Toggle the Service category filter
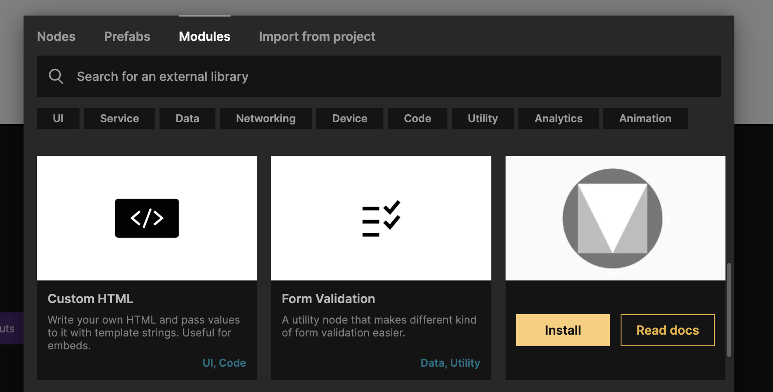Screen dimensions: 773x392 click(119, 119)
